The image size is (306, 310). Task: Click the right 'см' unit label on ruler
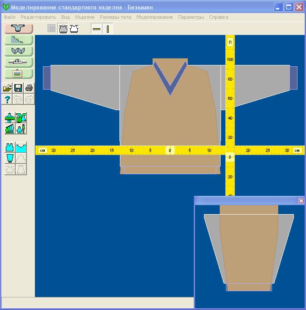(297, 151)
